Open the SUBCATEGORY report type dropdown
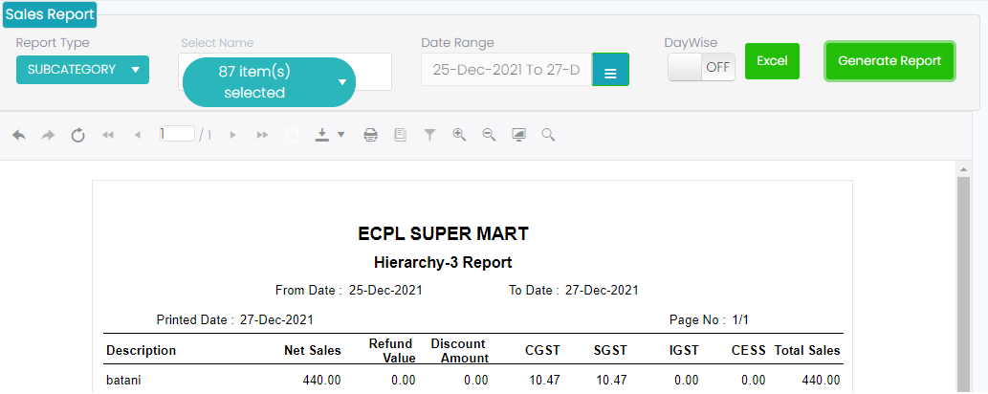The width and height of the screenshot is (988, 394). click(x=82, y=70)
